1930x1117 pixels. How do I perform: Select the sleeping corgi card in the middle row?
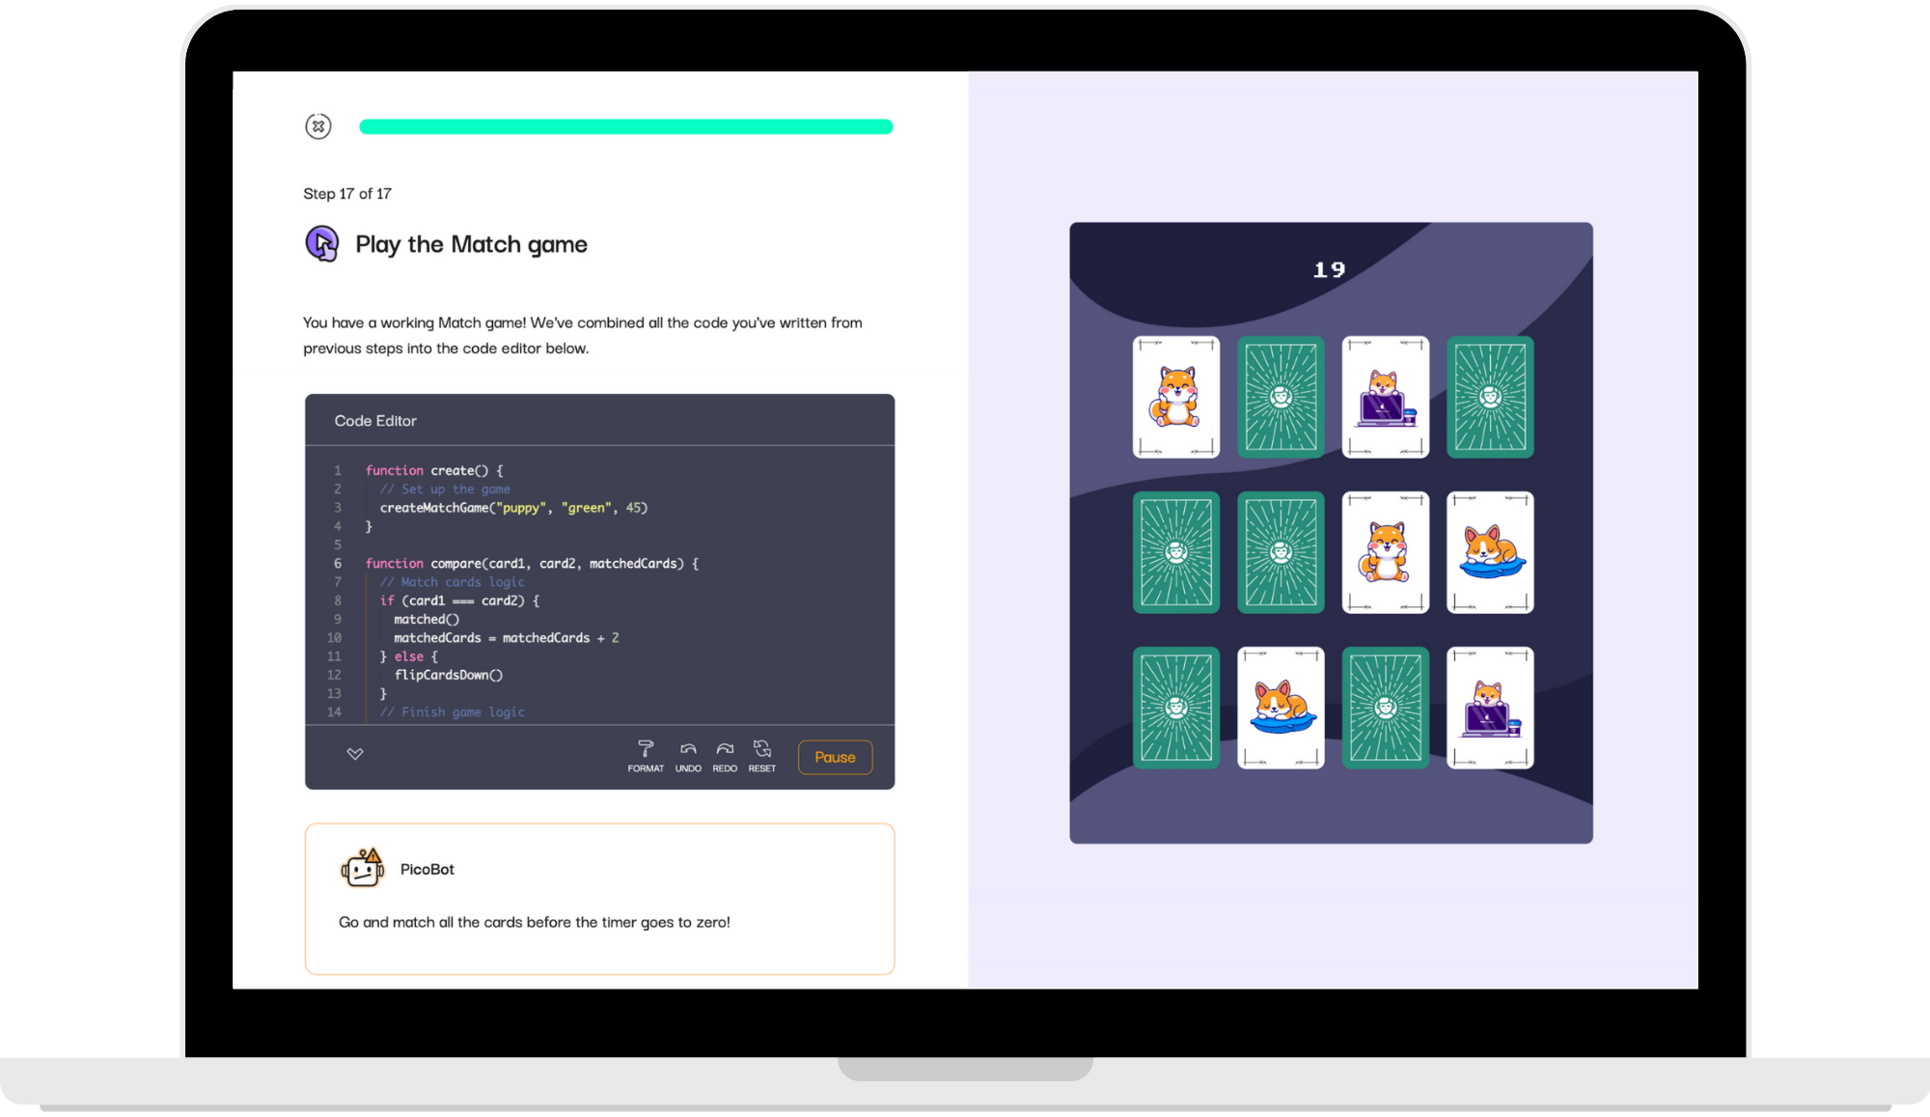click(1491, 553)
